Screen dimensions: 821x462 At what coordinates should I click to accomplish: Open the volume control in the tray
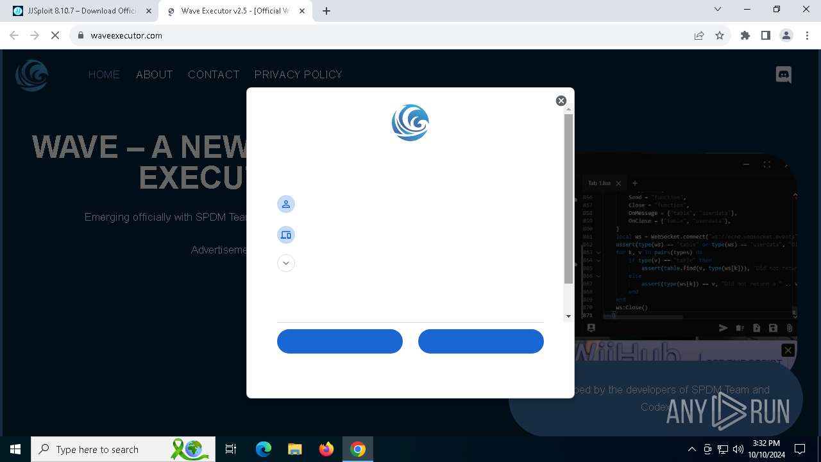pos(738,449)
